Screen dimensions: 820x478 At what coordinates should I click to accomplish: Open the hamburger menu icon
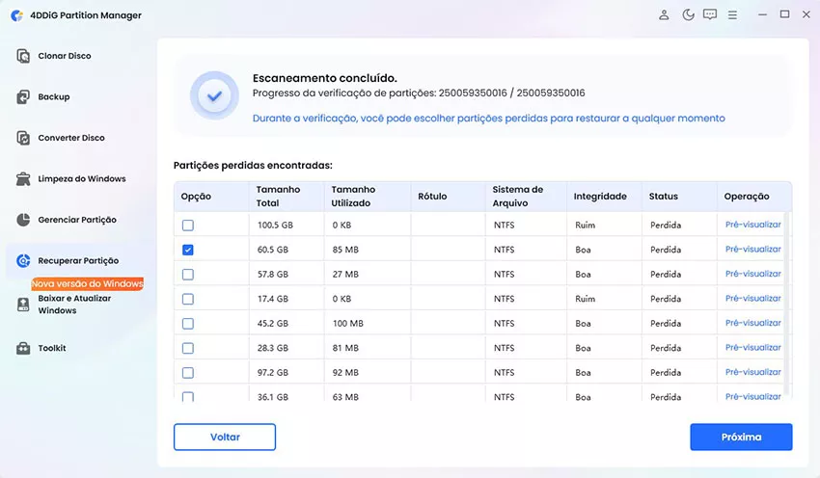pyautogui.click(x=732, y=15)
